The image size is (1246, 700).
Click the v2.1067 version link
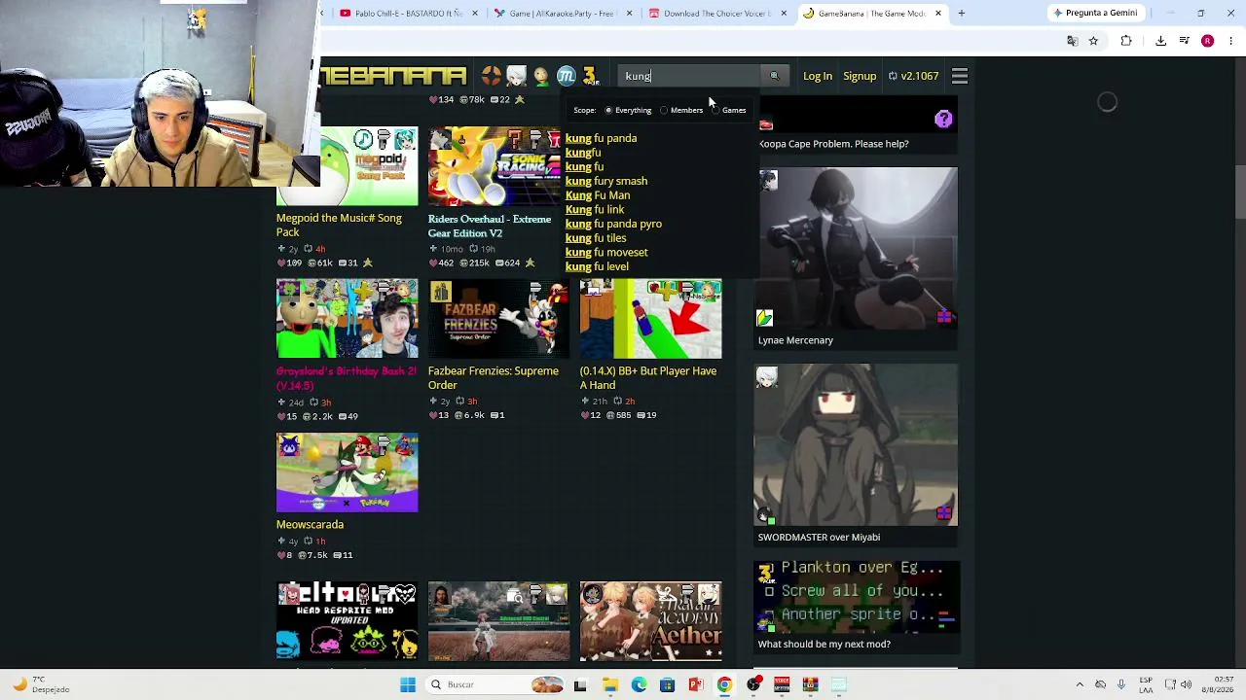pos(914,76)
